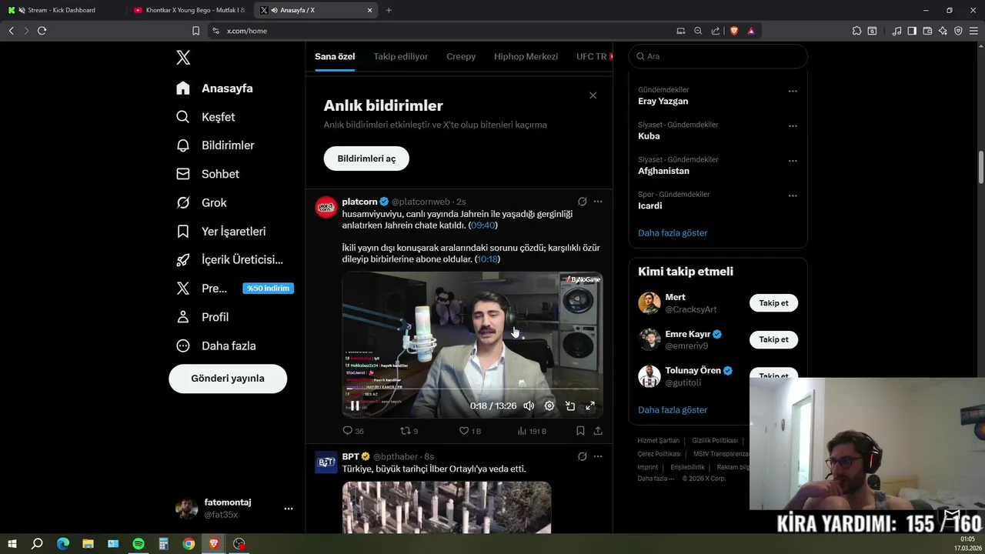Click Gönderi yayınla button

coord(228,379)
